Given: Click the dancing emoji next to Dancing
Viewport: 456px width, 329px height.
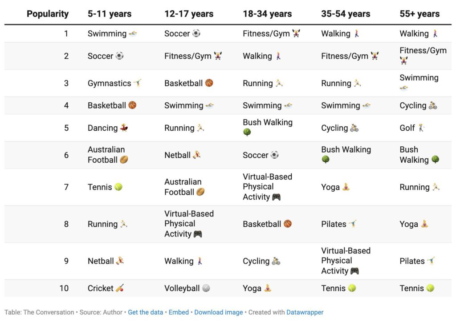Looking at the screenshot, I should coord(124,128).
